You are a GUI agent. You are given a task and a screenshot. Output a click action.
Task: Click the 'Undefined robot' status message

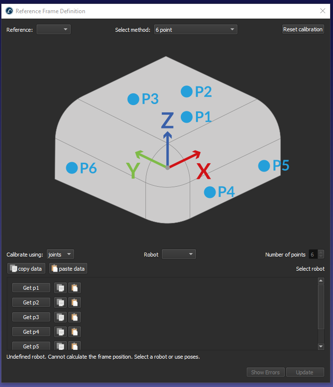[x=103, y=357]
